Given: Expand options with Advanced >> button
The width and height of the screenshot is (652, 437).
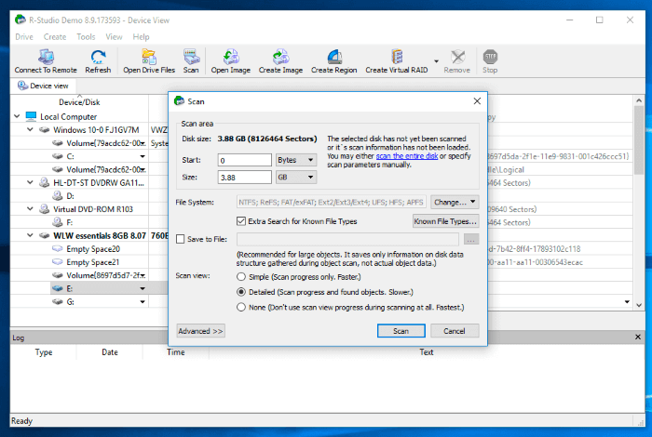Looking at the screenshot, I should 200,331.
